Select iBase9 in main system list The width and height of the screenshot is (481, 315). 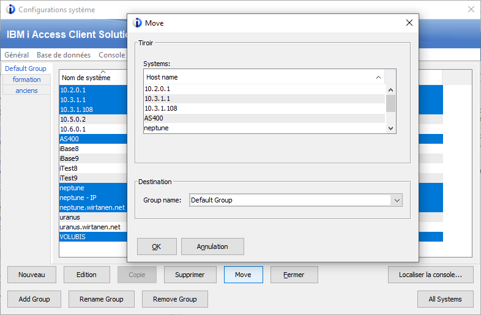pos(93,158)
